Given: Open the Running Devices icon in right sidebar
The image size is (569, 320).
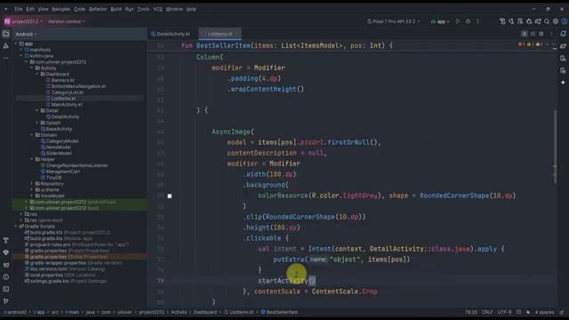Looking at the screenshot, I should (x=563, y=70).
